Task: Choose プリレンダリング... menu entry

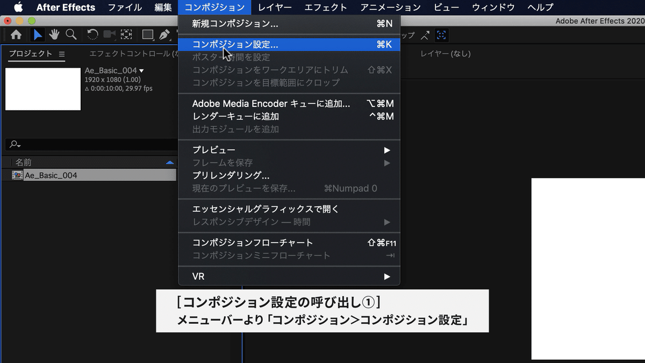Action: [289, 175]
